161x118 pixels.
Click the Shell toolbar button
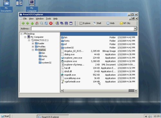(x=97, y=23)
